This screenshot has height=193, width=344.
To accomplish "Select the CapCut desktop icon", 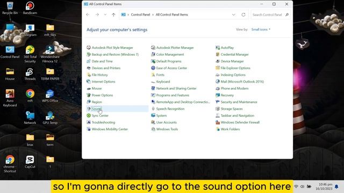I will [x=30, y=162].
